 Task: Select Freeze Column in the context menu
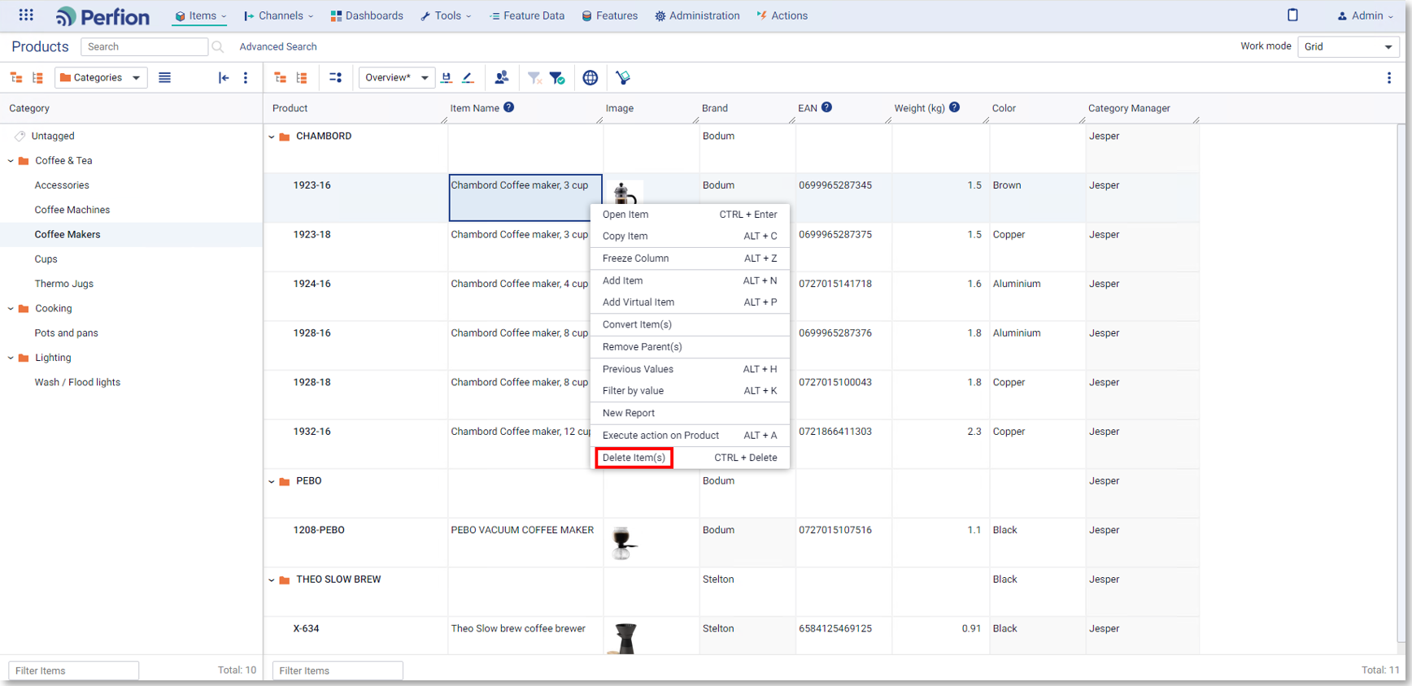690,258
